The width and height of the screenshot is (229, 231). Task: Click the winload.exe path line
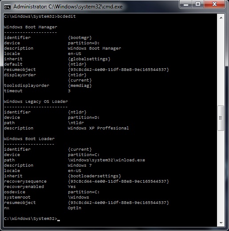tap(107, 160)
